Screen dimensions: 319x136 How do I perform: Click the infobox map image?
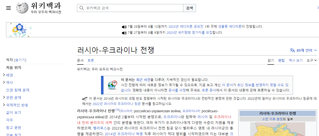[x=277, y=129]
